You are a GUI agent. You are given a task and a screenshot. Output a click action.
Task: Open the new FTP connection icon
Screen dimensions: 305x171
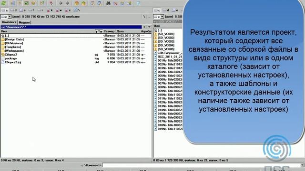pos(100,3)
